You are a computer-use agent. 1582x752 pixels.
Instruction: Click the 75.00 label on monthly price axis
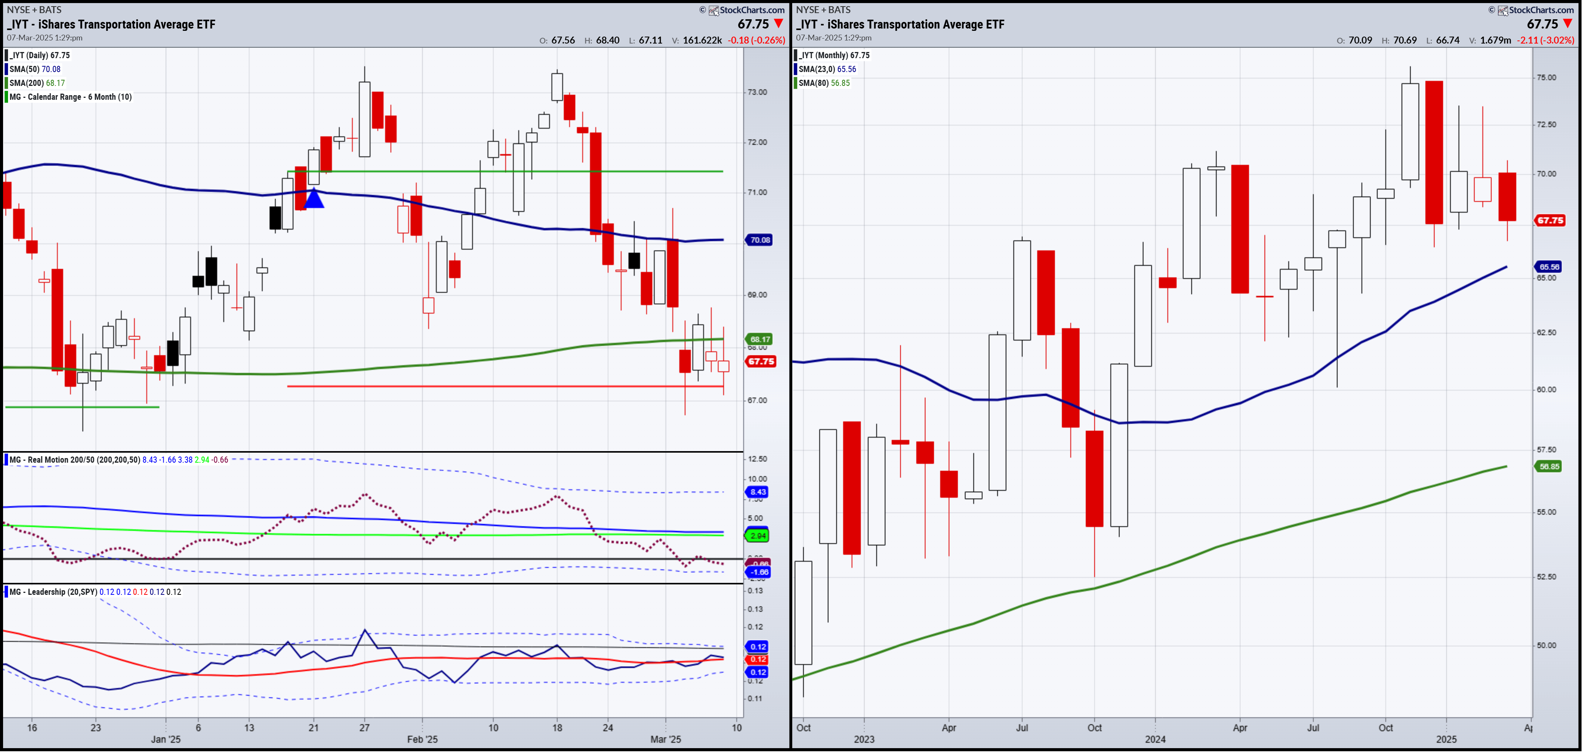[1547, 77]
